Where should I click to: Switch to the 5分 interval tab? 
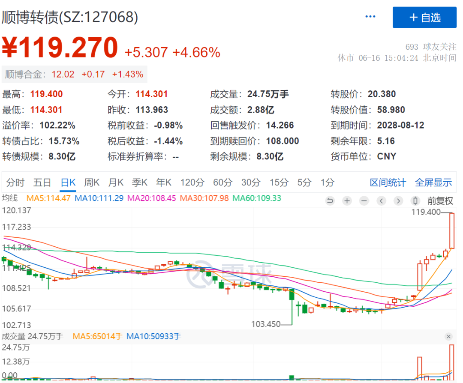point(304,183)
